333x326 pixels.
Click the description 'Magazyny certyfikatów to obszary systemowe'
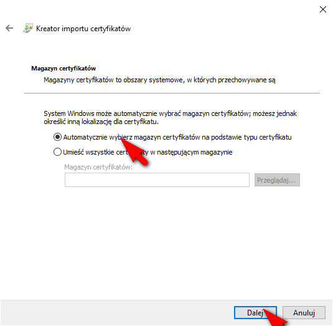(x=159, y=80)
